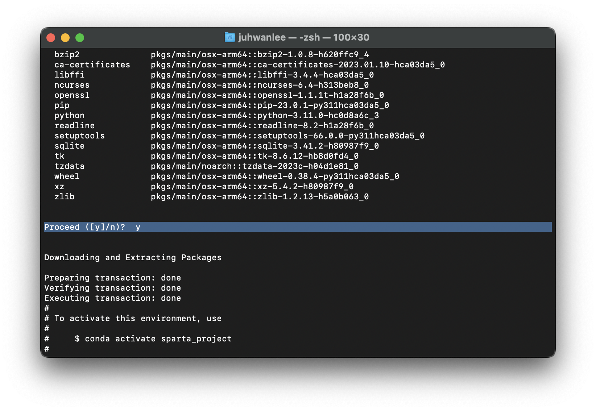Click the path 'bzip2-1.0.8-h620ffc9_4'
The image size is (596, 411).
pos(313,55)
